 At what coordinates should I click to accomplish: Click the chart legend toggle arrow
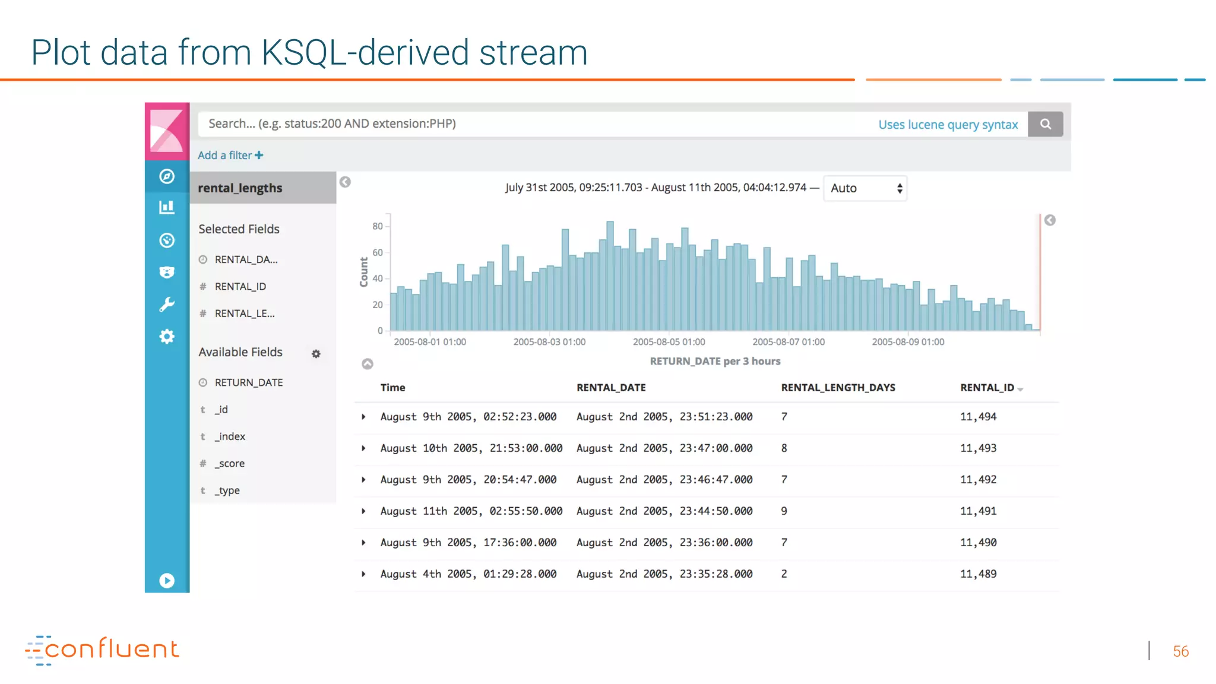(x=1050, y=220)
